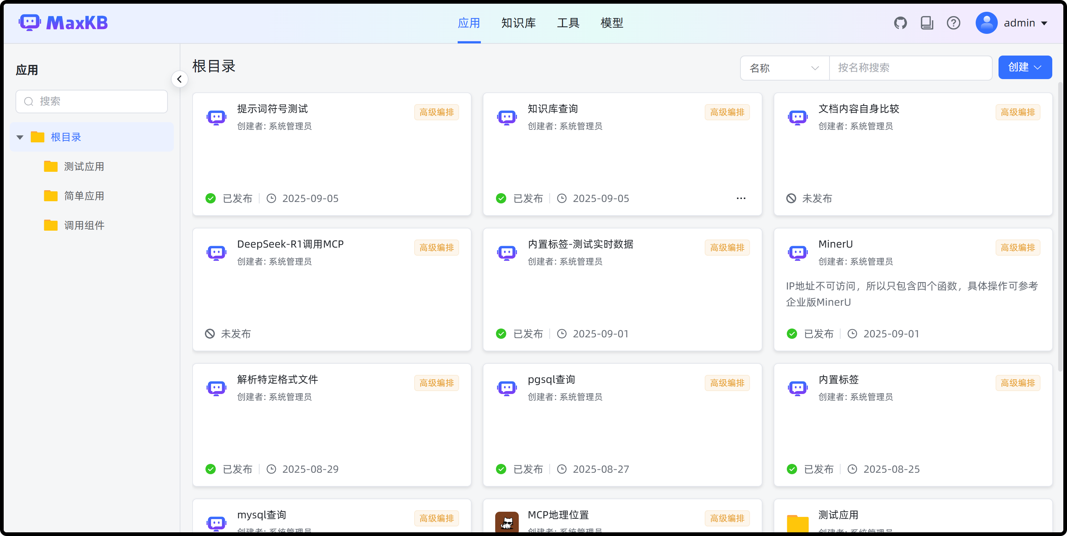
Task: Click 高级编排 tag on MinerU card
Action: point(1018,248)
